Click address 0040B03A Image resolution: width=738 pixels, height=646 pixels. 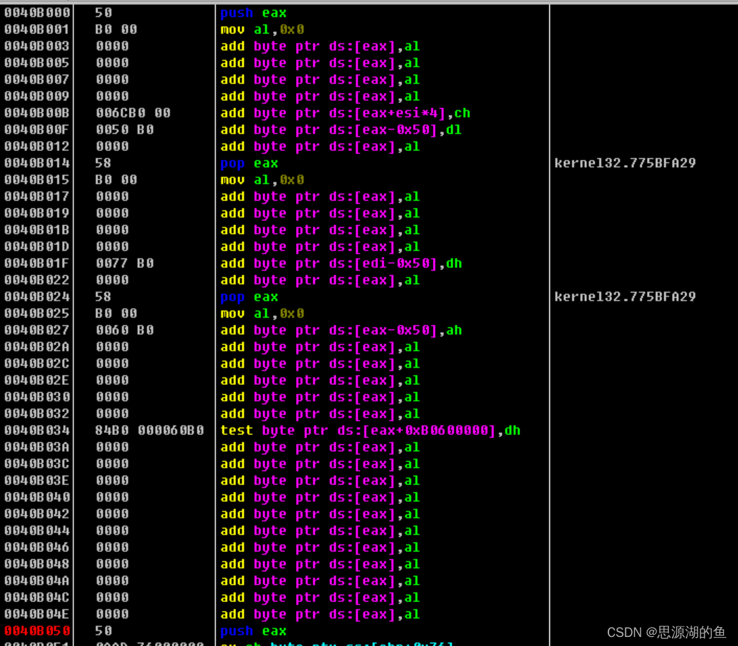37,447
